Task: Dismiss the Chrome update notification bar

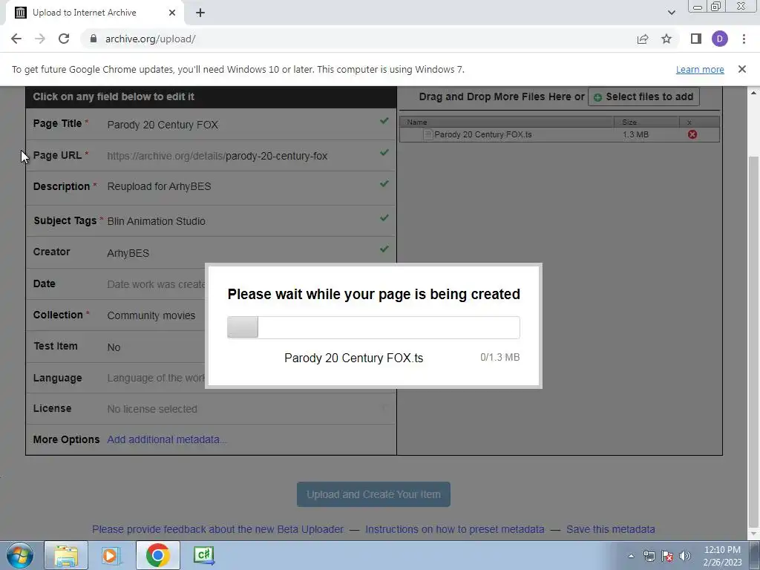Action: tap(742, 69)
